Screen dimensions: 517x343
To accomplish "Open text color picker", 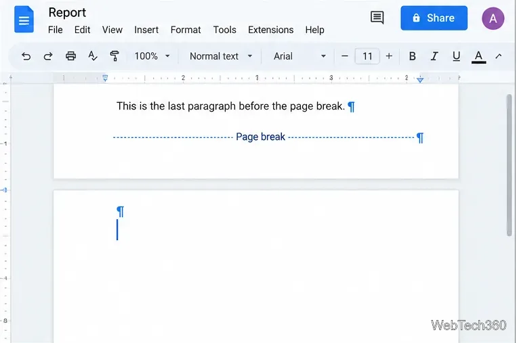I will tap(479, 57).
